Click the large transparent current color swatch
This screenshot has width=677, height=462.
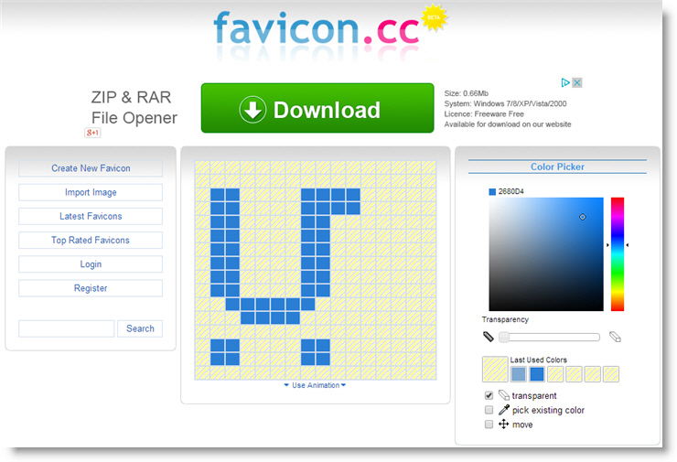point(495,370)
